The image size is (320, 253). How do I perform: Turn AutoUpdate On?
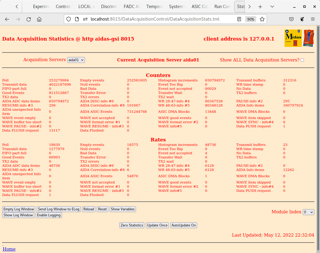[183, 225]
